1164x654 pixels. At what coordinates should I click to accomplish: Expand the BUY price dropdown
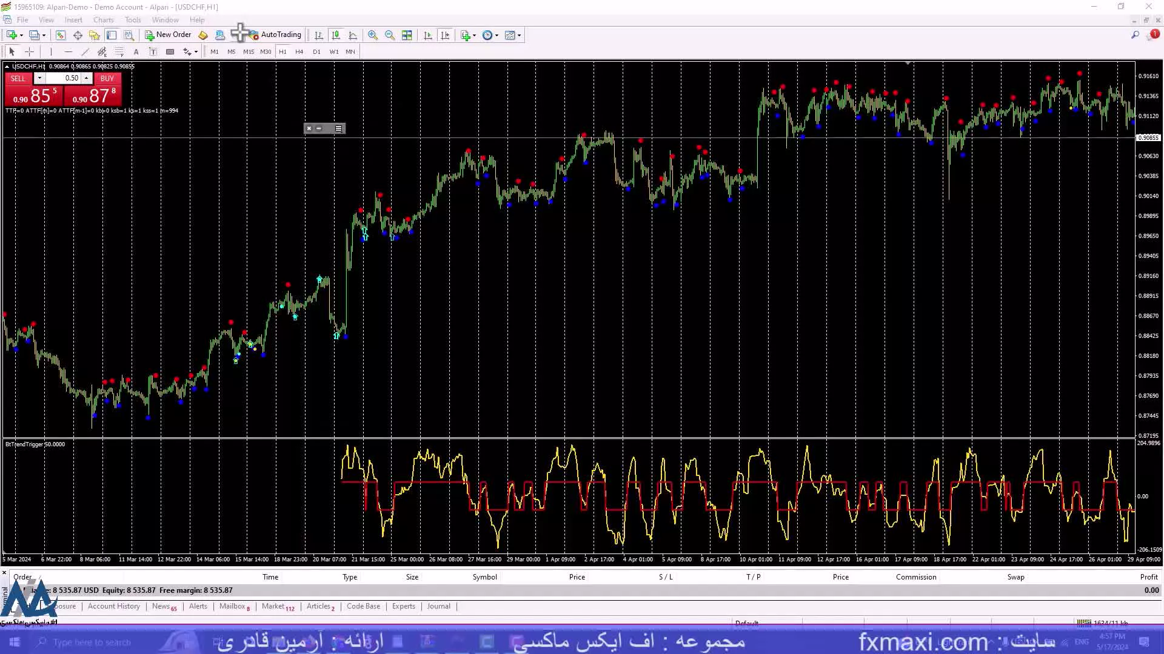tap(86, 78)
